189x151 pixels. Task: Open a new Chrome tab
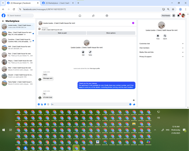pyautogui.click(x=78, y=3)
